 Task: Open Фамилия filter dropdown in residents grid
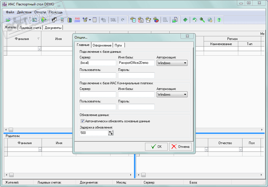coord(39,49)
